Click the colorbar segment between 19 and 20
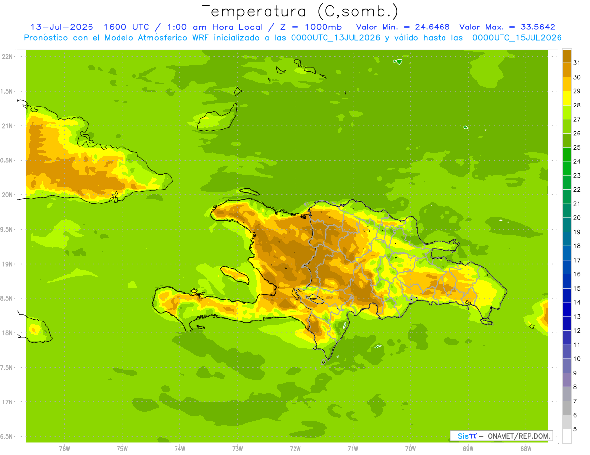590x455 pixels. coord(567,225)
